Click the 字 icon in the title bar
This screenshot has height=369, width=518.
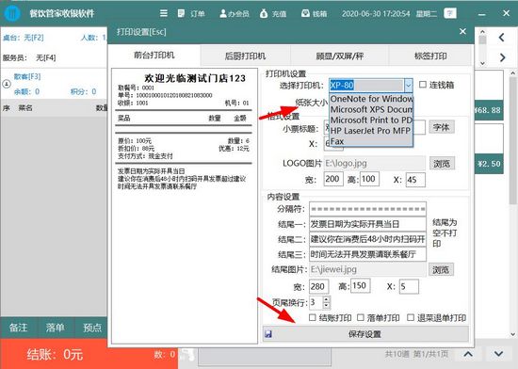click(450, 13)
